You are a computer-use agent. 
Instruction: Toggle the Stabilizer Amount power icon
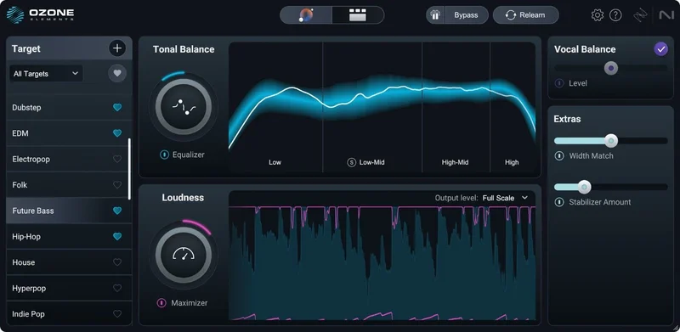coord(559,202)
